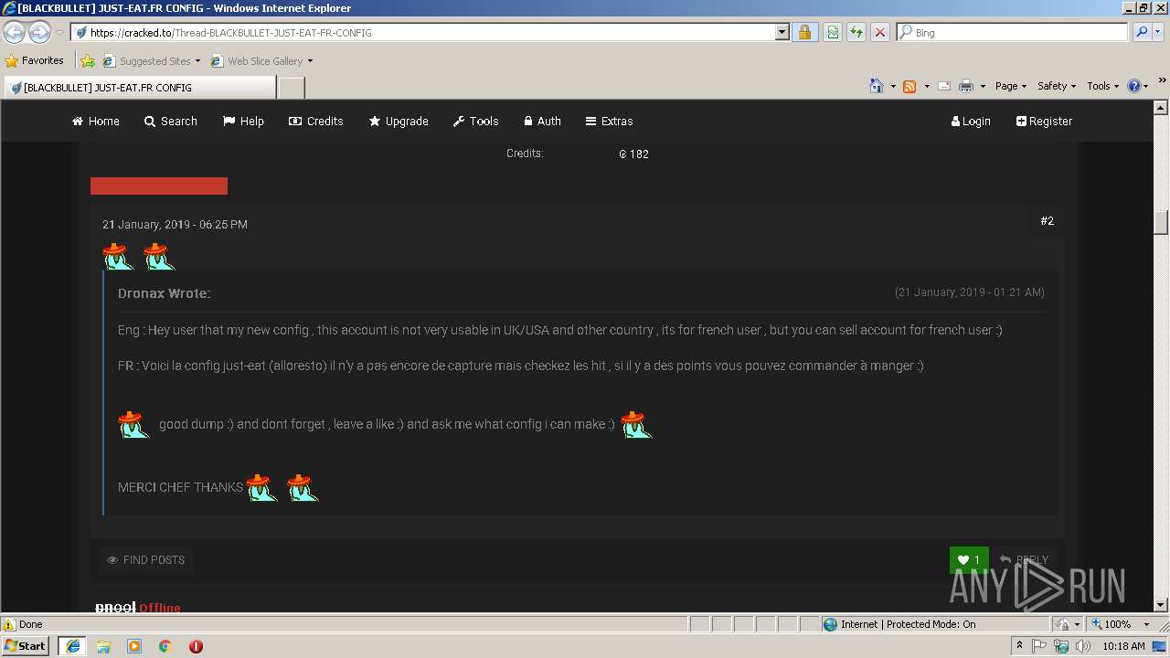Image resolution: width=1170 pixels, height=658 pixels.
Task: Open the Credits nav item
Action: coord(316,121)
